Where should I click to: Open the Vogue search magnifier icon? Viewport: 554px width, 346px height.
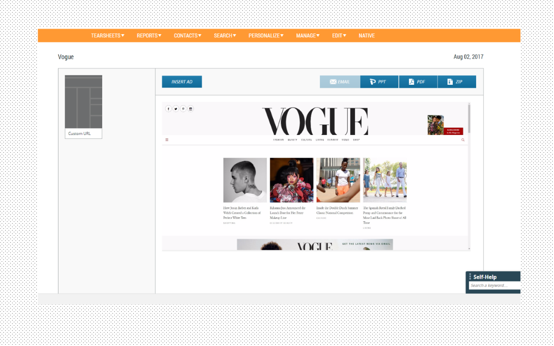coord(463,140)
